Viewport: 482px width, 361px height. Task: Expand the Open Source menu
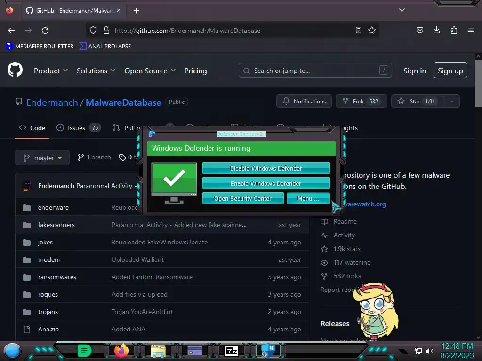[x=150, y=71]
